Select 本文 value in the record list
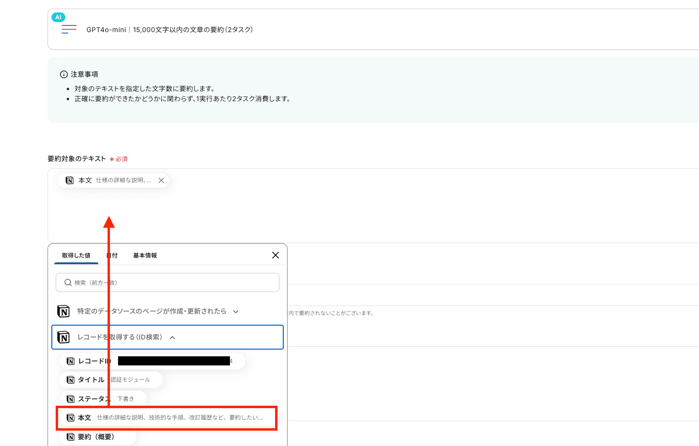This screenshot has height=446, width=699. [166, 418]
